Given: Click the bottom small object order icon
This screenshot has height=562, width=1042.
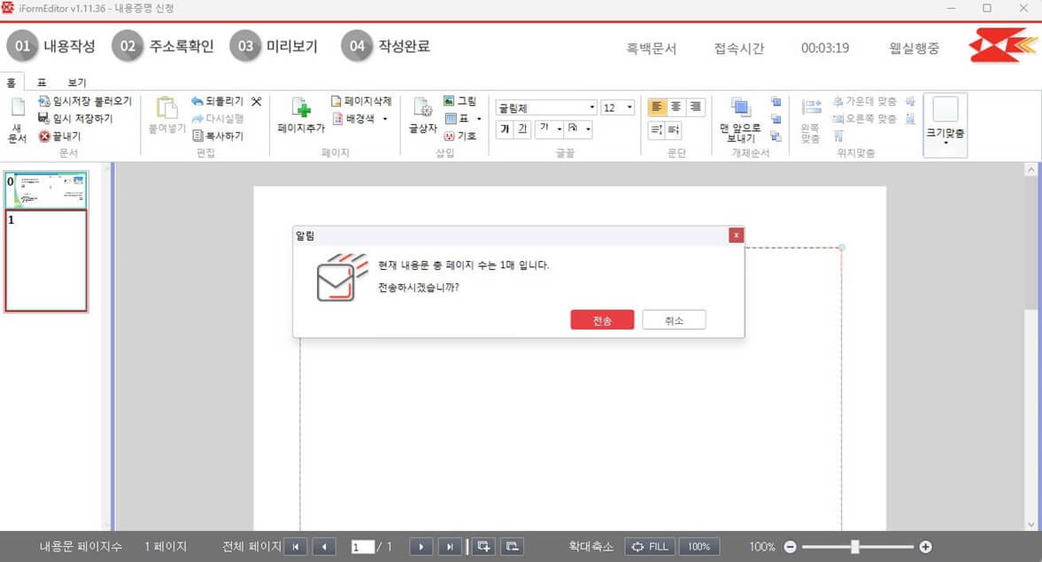Looking at the screenshot, I should (x=776, y=136).
